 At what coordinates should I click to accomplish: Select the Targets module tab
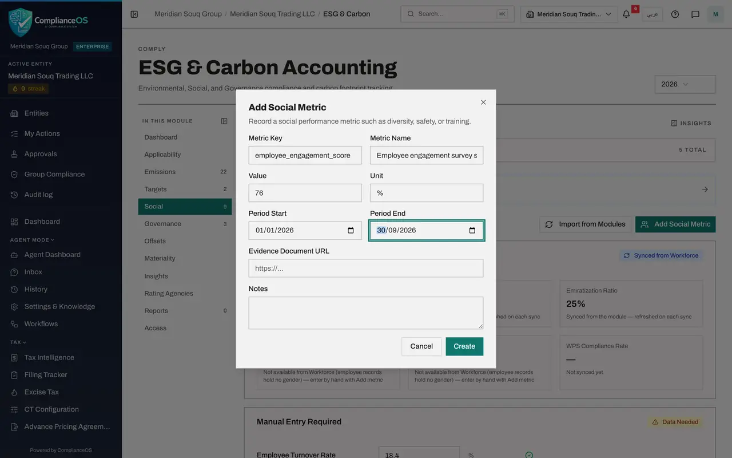coord(185,189)
